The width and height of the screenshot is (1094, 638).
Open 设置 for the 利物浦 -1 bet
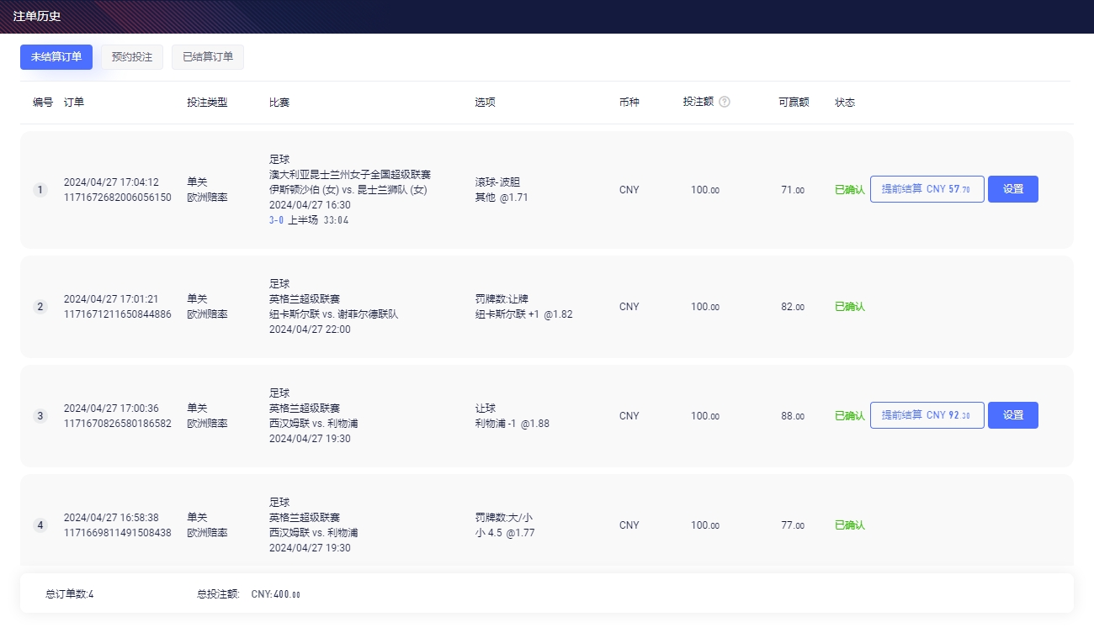coord(1012,415)
